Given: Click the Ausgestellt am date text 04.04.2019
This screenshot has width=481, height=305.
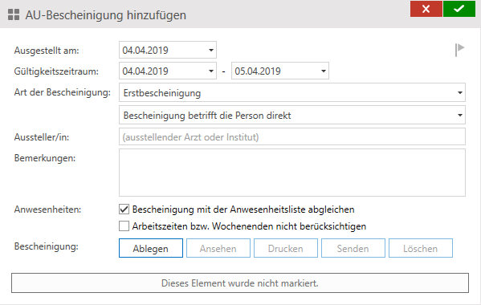Looking at the screenshot, I should coord(145,51).
